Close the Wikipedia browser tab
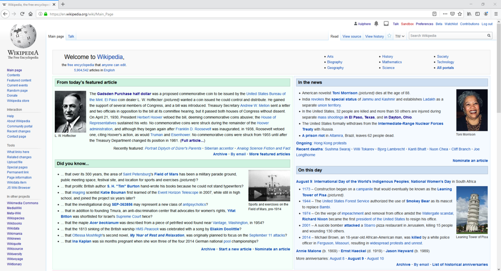 pos(53,4)
